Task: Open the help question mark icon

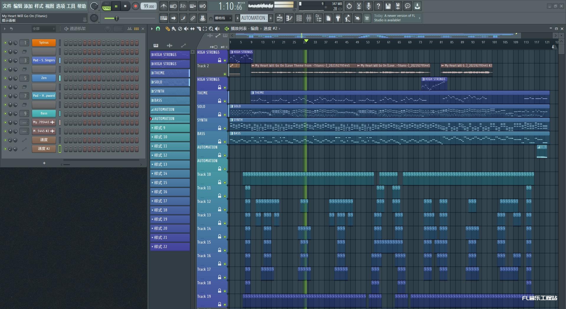Action: pos(378,6)
